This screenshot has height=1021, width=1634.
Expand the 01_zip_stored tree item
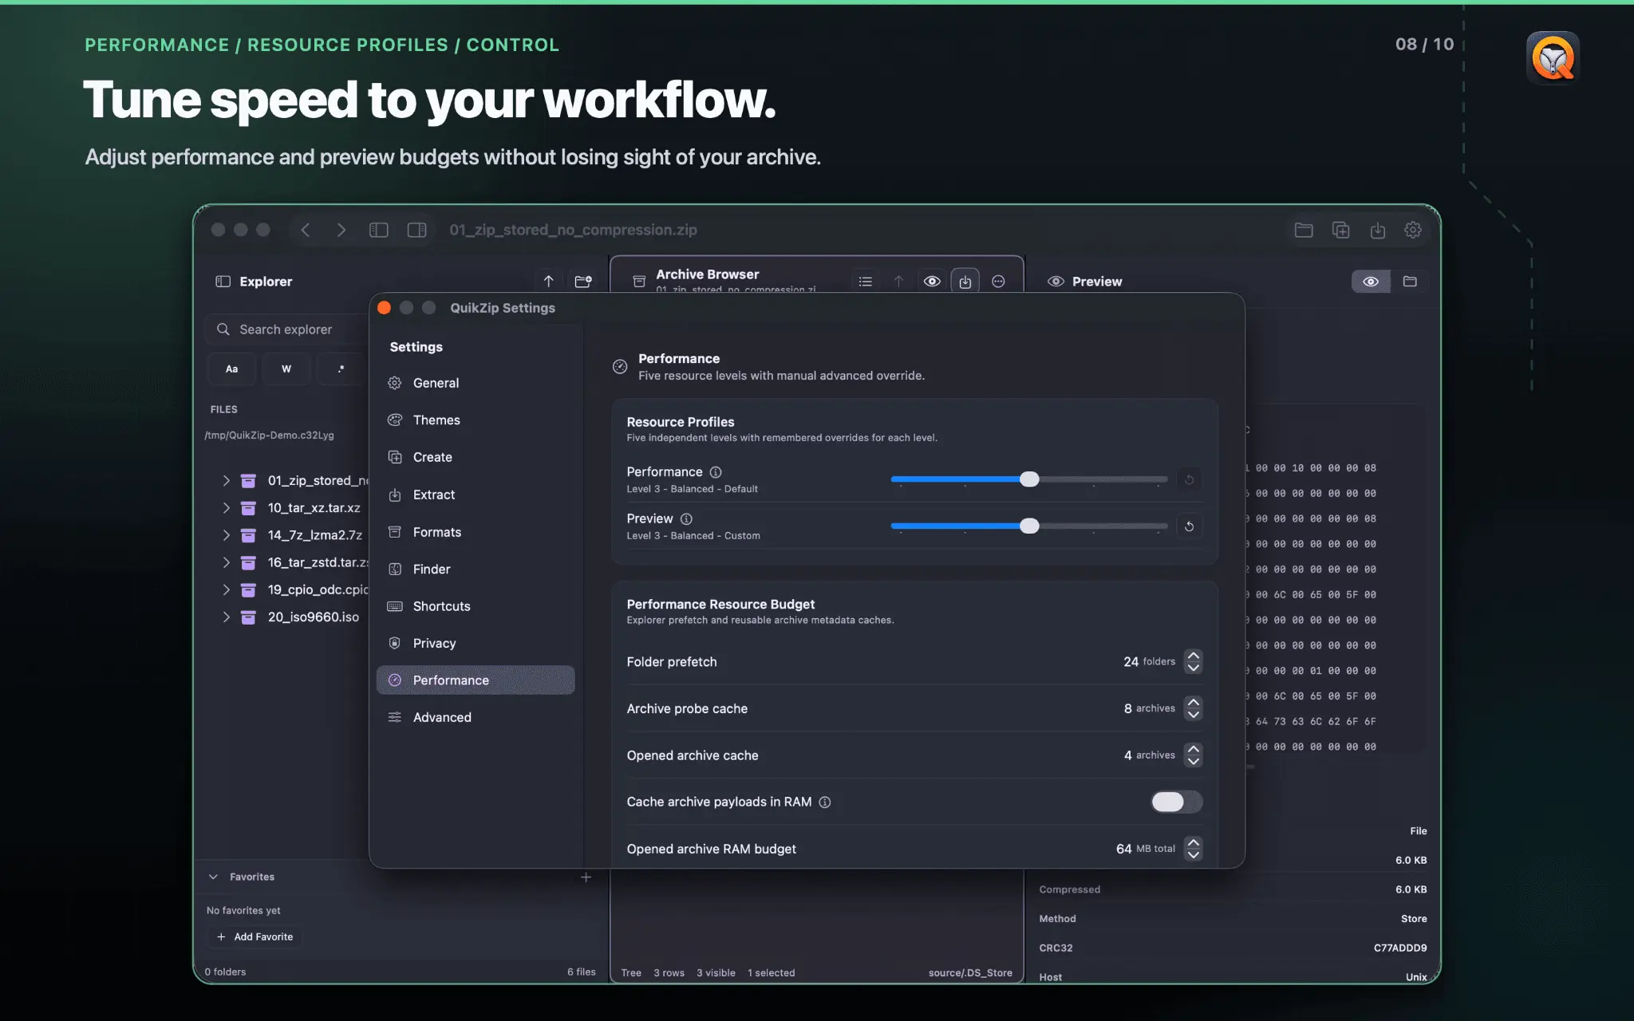coord(226,480)
